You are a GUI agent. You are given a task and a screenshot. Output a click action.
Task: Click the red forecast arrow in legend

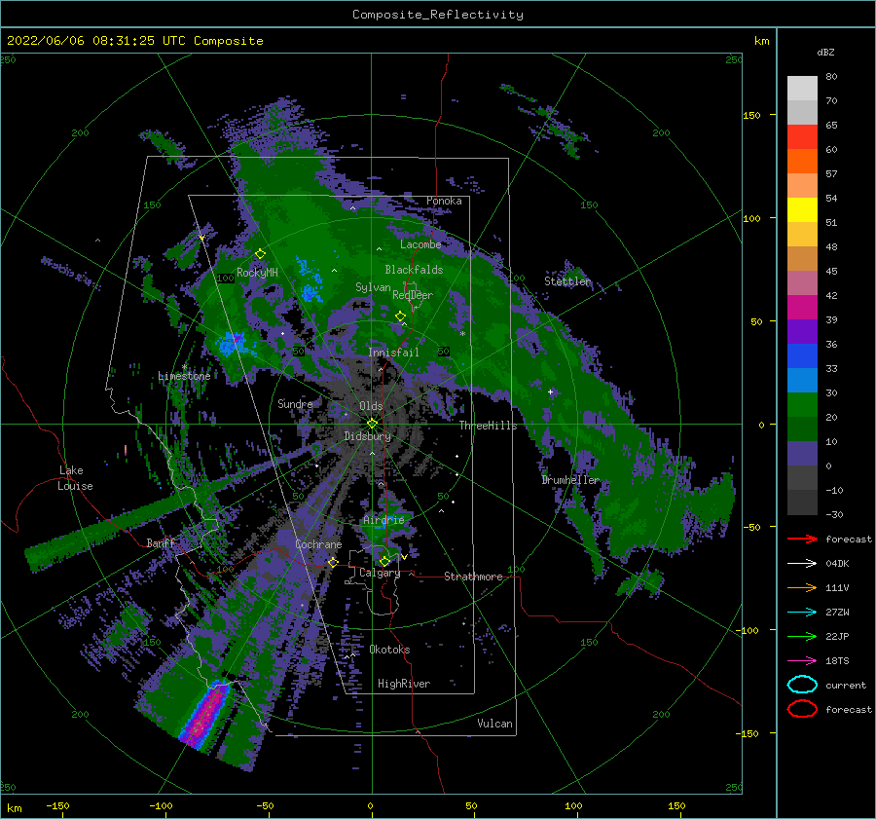(802, 539)
